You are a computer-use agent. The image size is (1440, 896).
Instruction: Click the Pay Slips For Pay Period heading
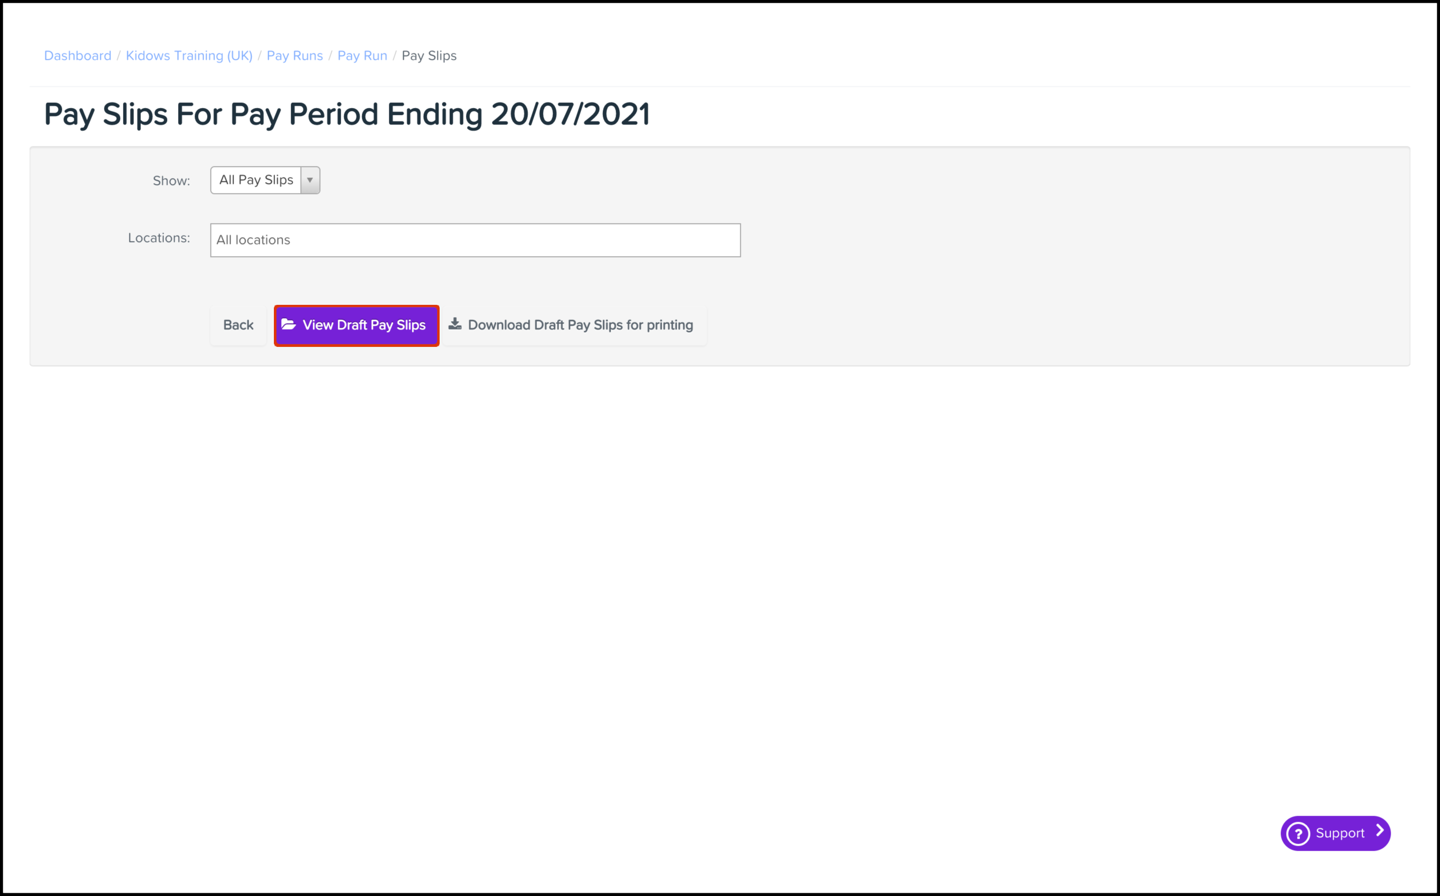coord(346,114)
